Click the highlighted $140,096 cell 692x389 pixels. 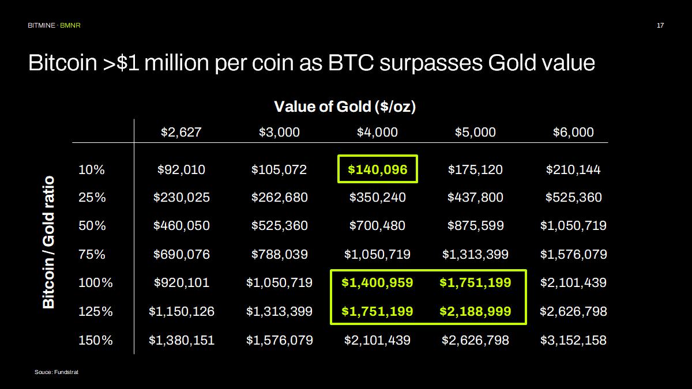377,169
